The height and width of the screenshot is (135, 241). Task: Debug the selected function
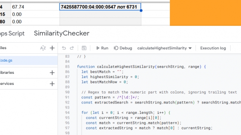click(123, 48)
